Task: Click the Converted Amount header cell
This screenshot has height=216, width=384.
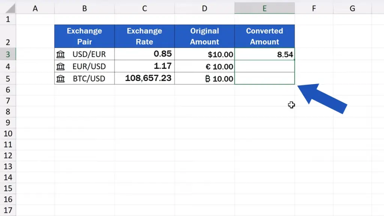Action: pyautogui.click(x=264, y=36)
